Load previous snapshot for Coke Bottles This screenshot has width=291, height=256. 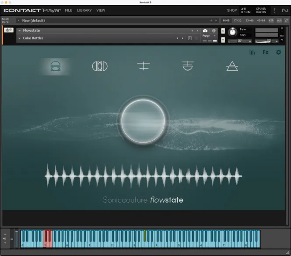pyautogui.click(x=177, y=38)
